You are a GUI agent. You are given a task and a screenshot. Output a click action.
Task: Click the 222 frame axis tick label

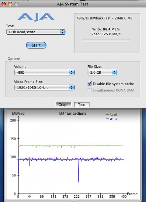77,197
